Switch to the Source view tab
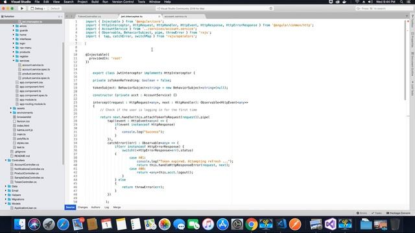Screen dimensions: 415x233 70,207
